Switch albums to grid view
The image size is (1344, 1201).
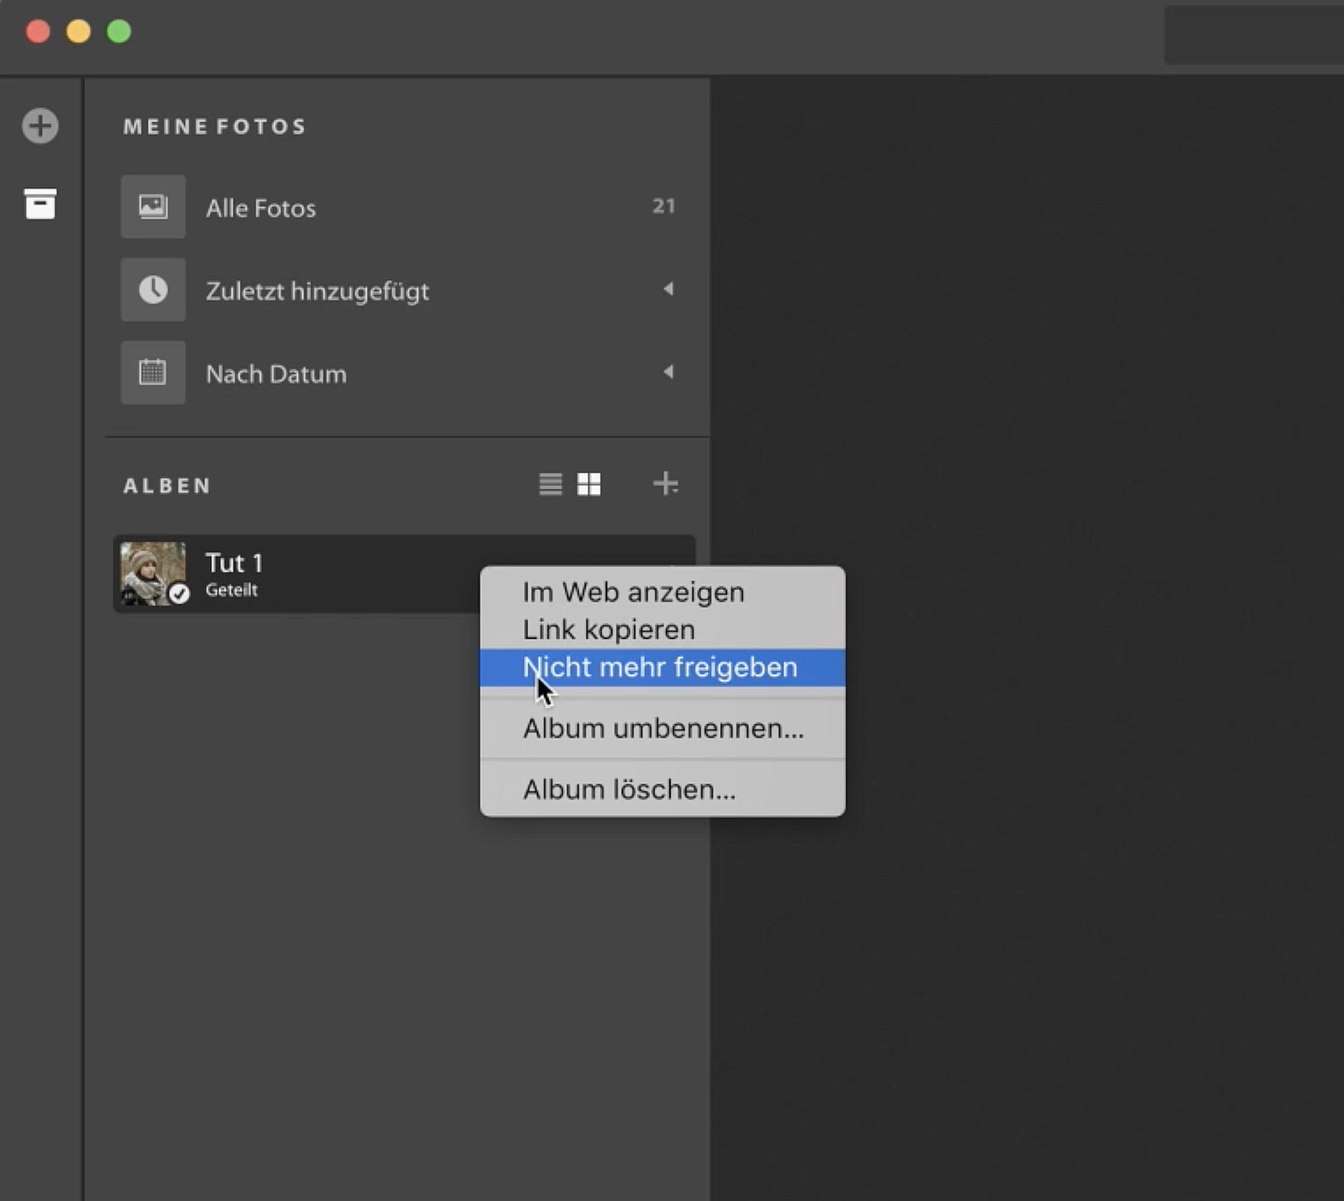(589, 484)
